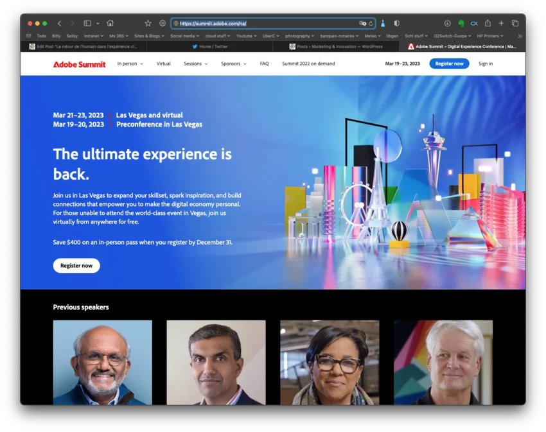Show the tab overview icon
This screenshot has width=546, height=432.
pyautogui.click(x=515, y=23)
